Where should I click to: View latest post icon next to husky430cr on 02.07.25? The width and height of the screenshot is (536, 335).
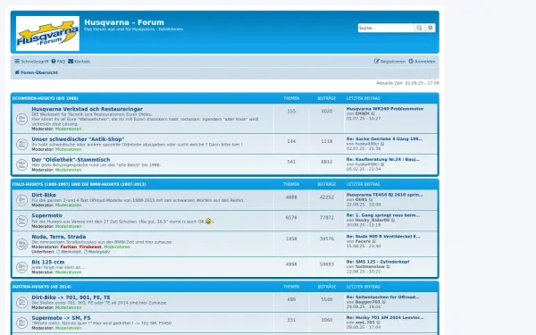[x=382, y=144]
